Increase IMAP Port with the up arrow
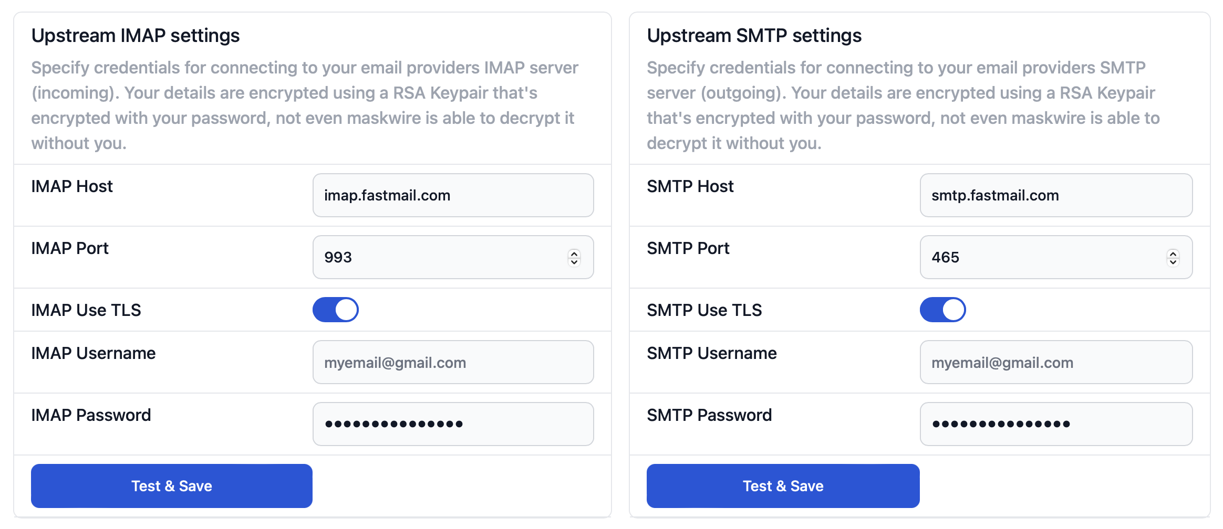This screenshot has height=529, width=1223. click(x=574, y=253)
